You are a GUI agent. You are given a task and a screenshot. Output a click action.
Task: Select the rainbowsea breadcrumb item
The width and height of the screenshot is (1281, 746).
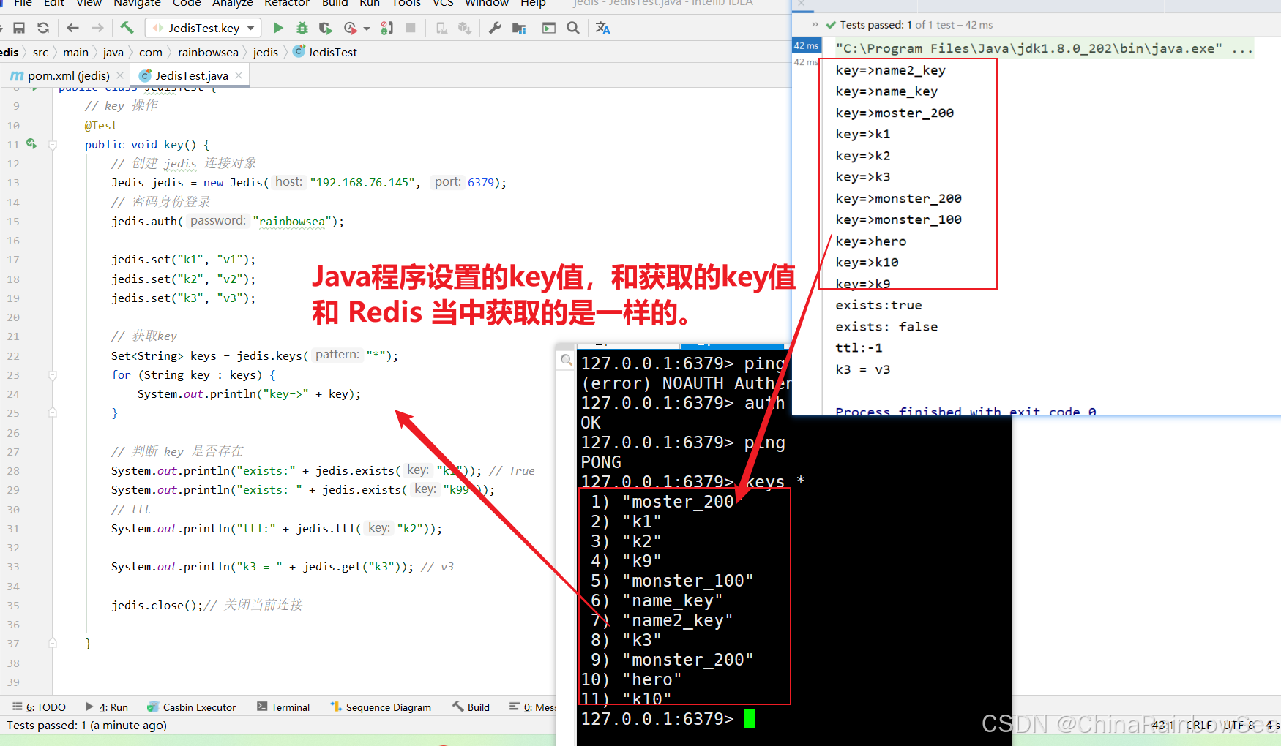tap(208, 52)
